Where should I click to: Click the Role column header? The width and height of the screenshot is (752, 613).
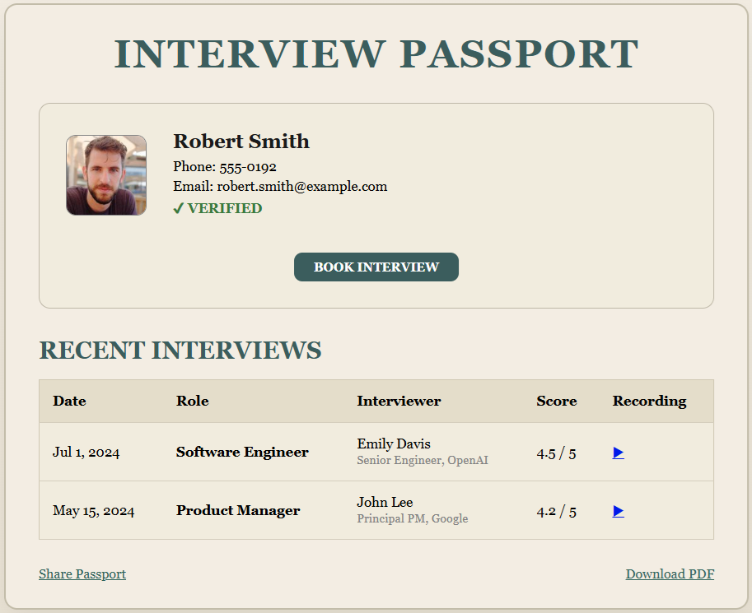[192, 402]
